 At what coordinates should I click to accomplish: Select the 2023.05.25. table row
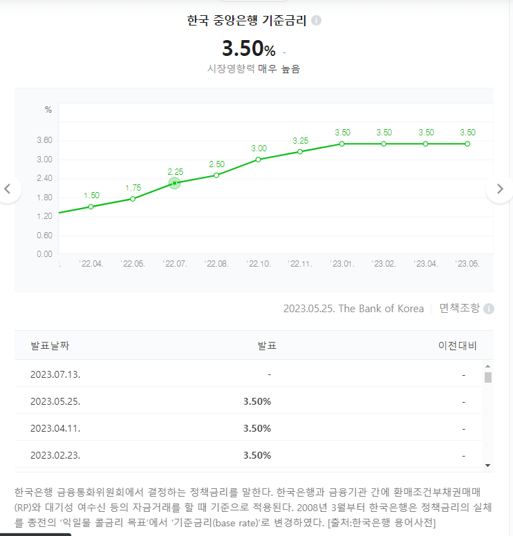(249, 401)
